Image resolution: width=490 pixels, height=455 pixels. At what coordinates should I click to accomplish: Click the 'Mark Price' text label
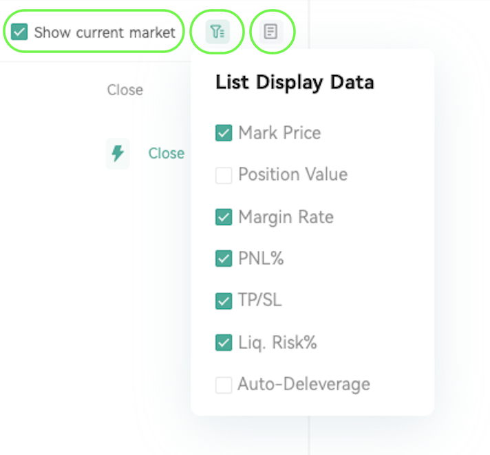pyautogui.click(x=279, y=133)
